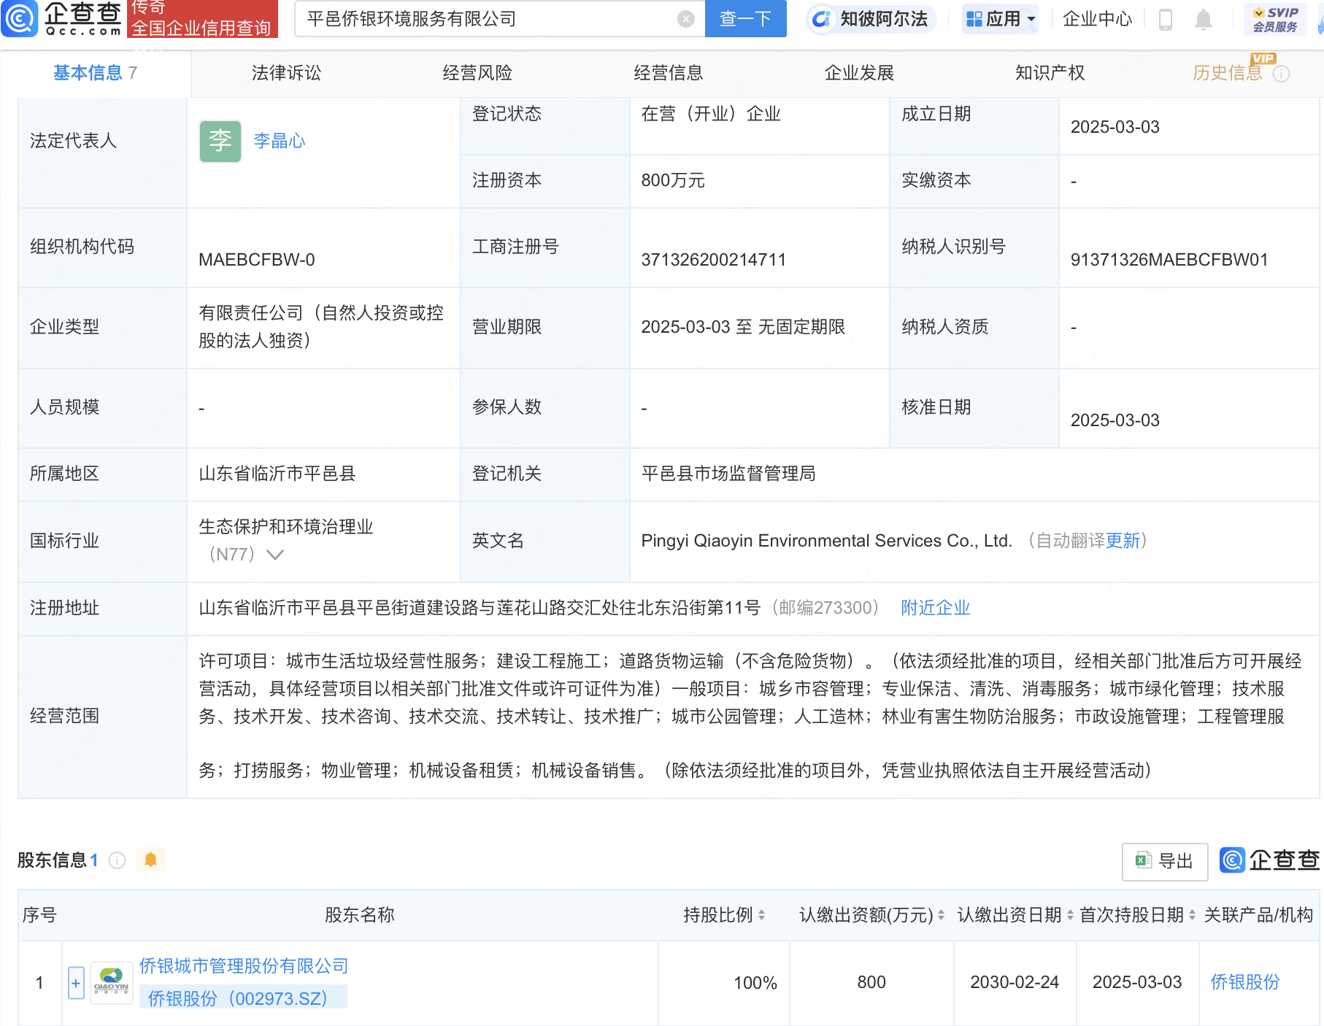Click 2025-03-03 至 无固定期限 business term
Viewport: 1324px width, 1026px height.
click(x=743, y=327)
